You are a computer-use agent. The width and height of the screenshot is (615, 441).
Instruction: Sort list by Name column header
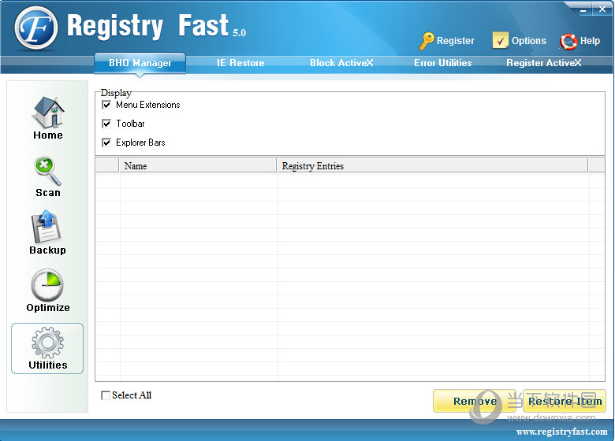tap(198, 166)
